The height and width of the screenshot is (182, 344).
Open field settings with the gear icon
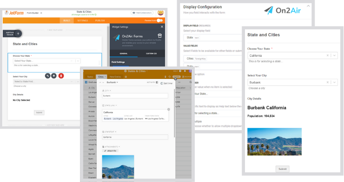pyautogui.click(x=54, y=76)
